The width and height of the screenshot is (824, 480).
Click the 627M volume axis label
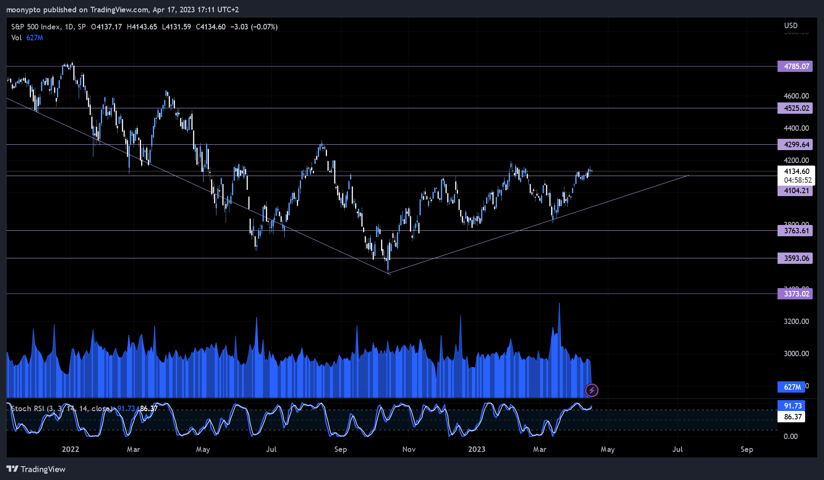[x=791, y=387]
